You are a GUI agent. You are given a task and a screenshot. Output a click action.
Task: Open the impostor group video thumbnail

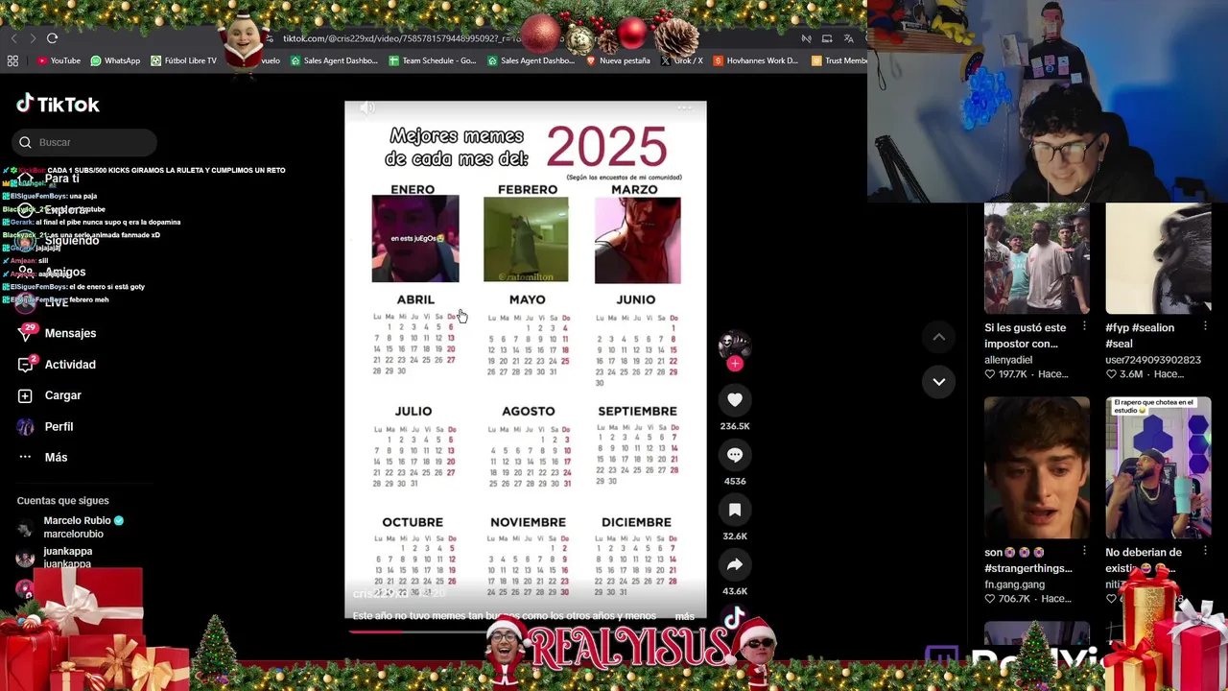pyautogui.click(x=1037, y=259)
